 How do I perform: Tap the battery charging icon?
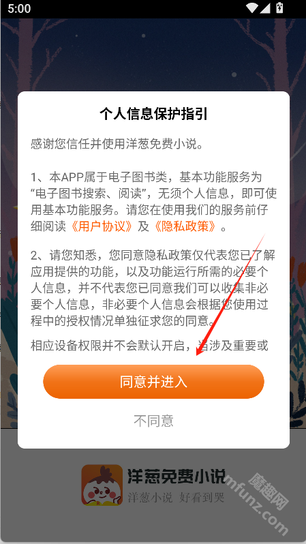click(279, 7)
